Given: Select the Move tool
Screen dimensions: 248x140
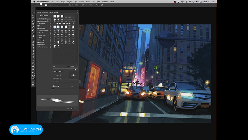Looking at the screenshot, I should tap(33, 12).
